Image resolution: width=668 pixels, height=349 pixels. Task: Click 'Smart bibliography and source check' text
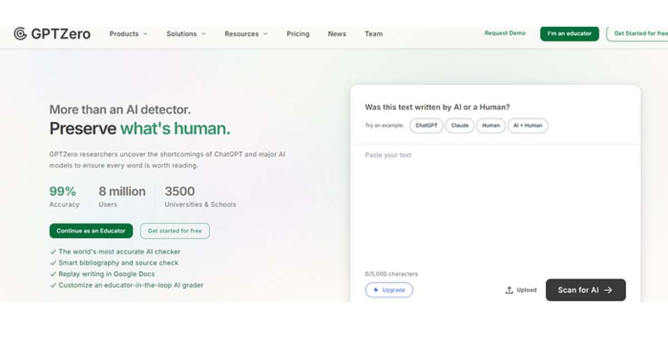(x=119, y=263)
